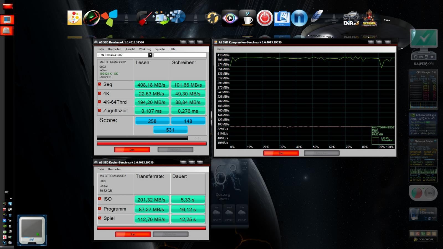Toggle the Programm copy test checkbox
The height and width of the screenshot is (249, 443).
[x=100, y=209]
